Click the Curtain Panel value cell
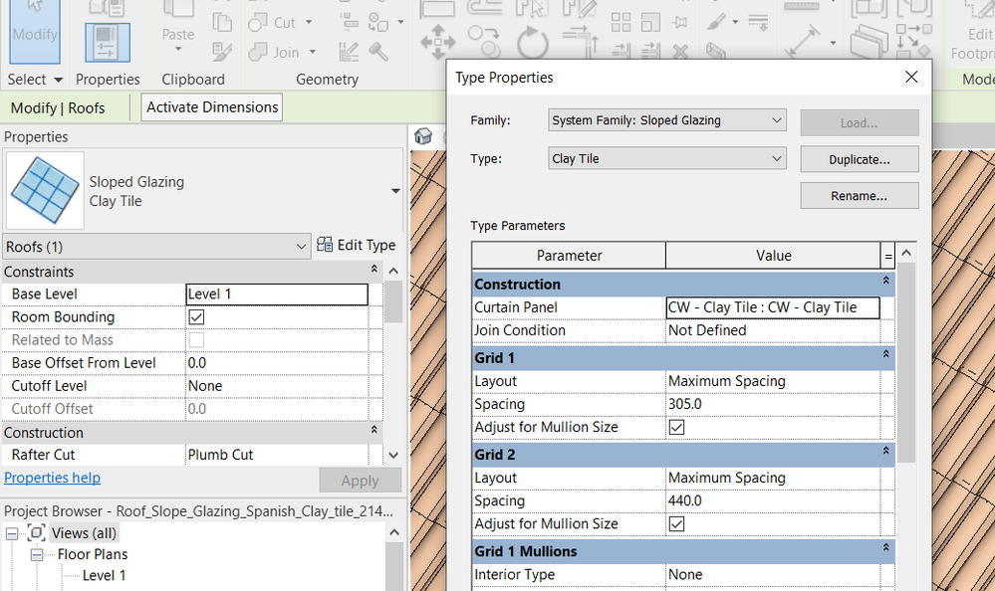Viewport: 995px width, 591px height. tap(773, 307)
